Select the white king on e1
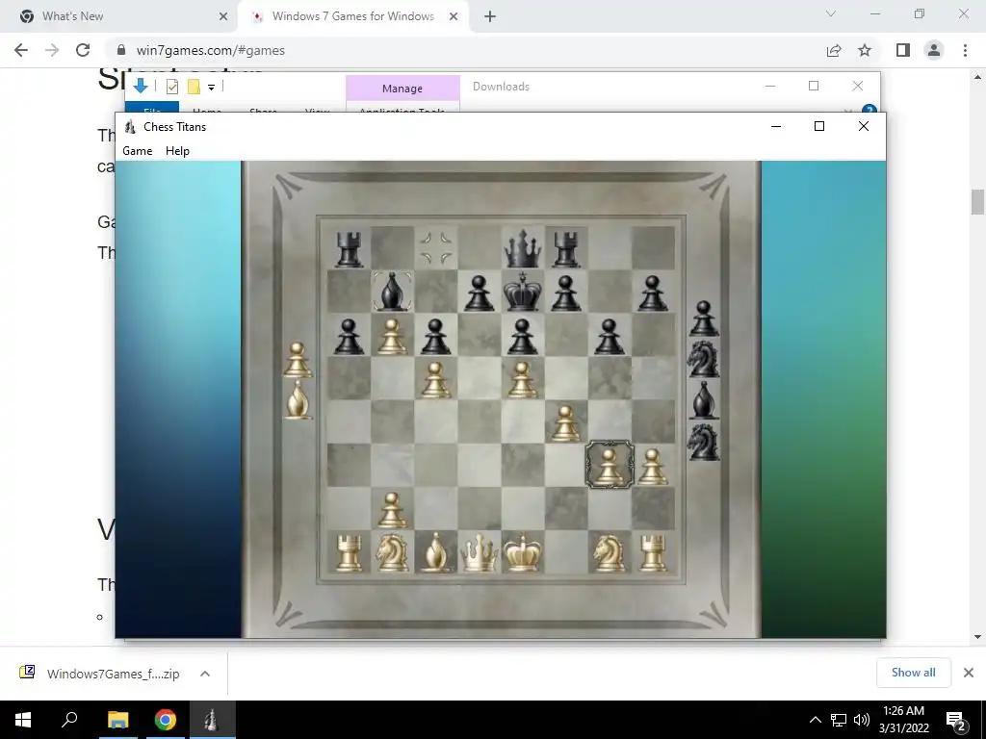This screenshot has width=986, height=739. point(523,553)
